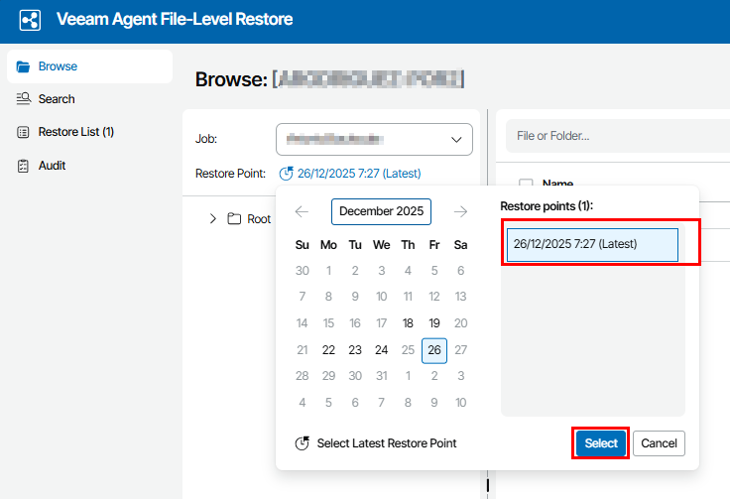The height and width of the screenshot is (499, 730).
Task: Open the Audit menu item
Action: 52,165
